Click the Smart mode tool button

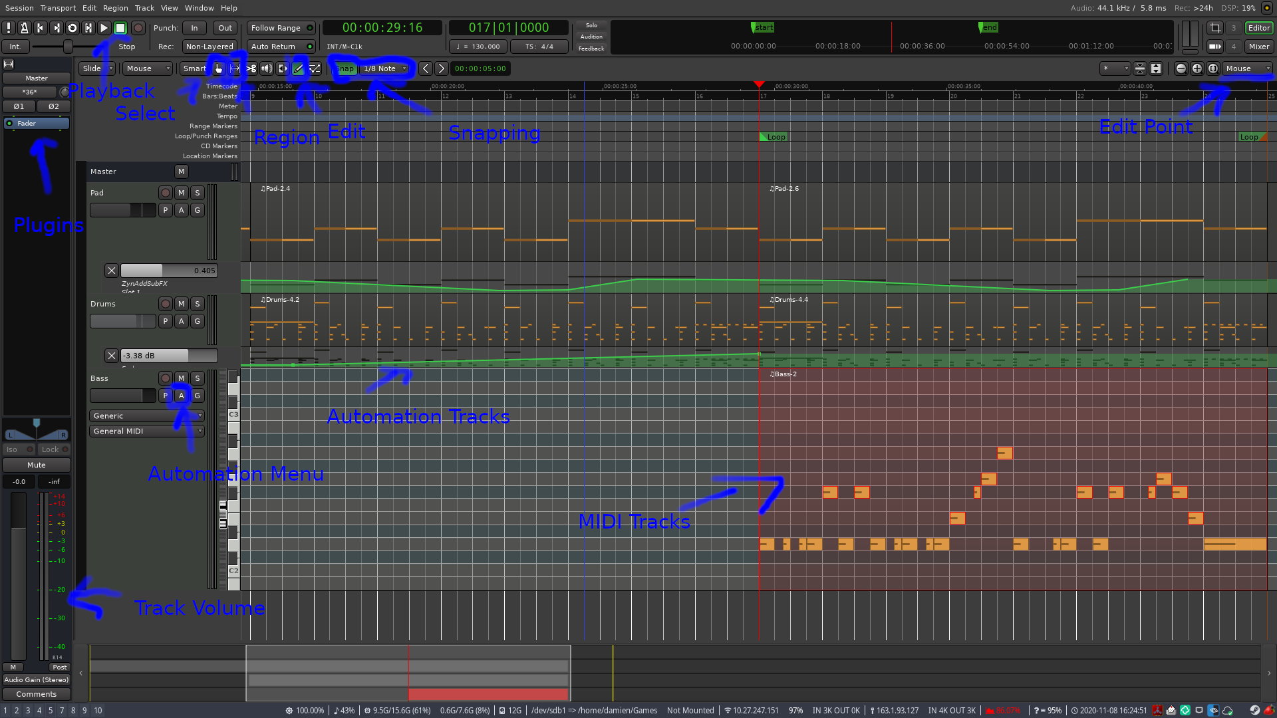(194, 68)
